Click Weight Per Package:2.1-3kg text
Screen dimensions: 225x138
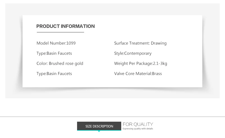[x=140, y=63]
